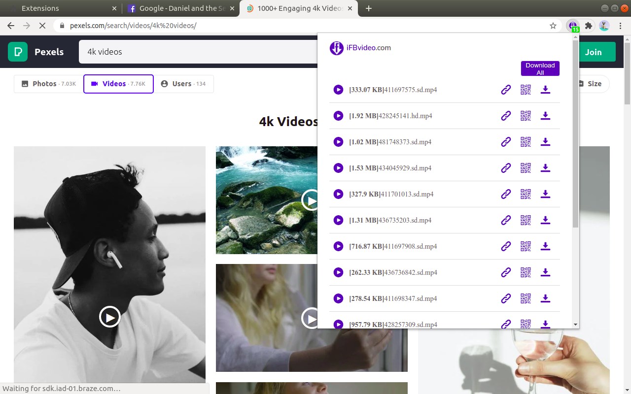Open the Size filter dropdown
631x394 pixels.
[x=594, y=84]
